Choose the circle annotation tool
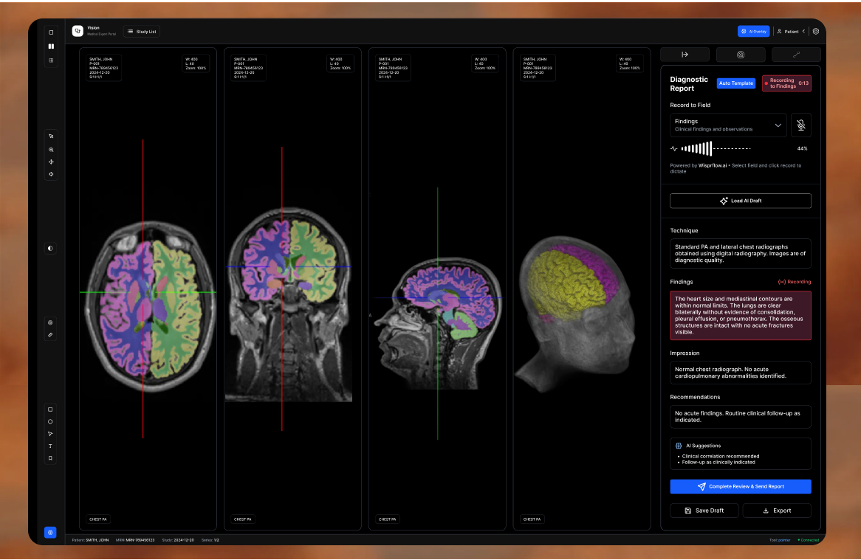Screen dimensions: 861x560 click(50, 421)
